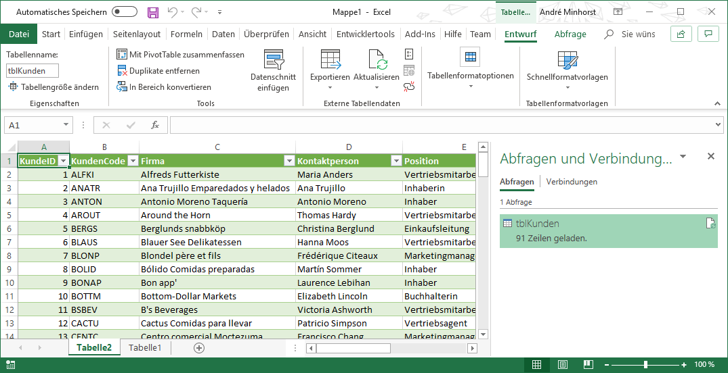Click the Undo arrow icon
728x373 pixels.
[x=172, y=12]
